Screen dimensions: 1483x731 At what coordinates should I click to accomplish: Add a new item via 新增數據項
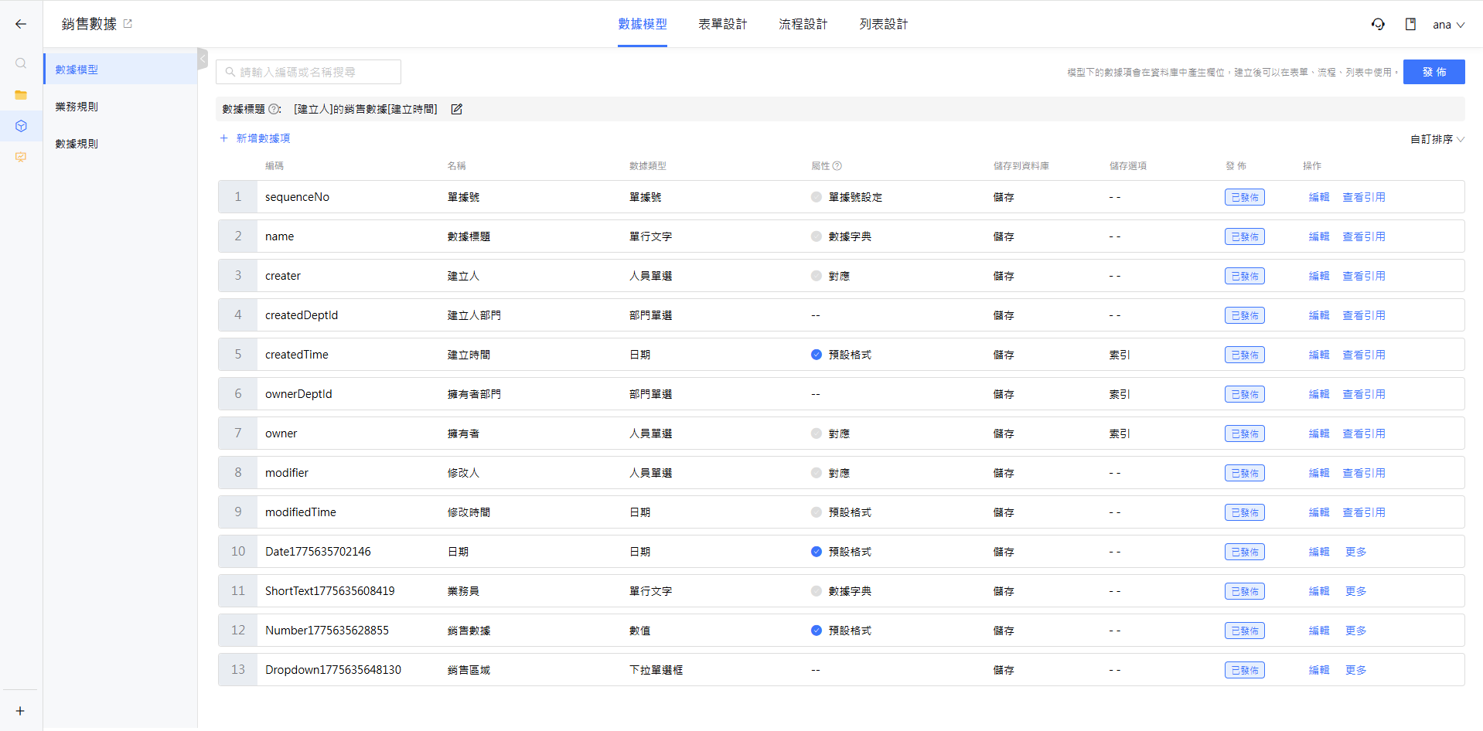click(255, 138)
